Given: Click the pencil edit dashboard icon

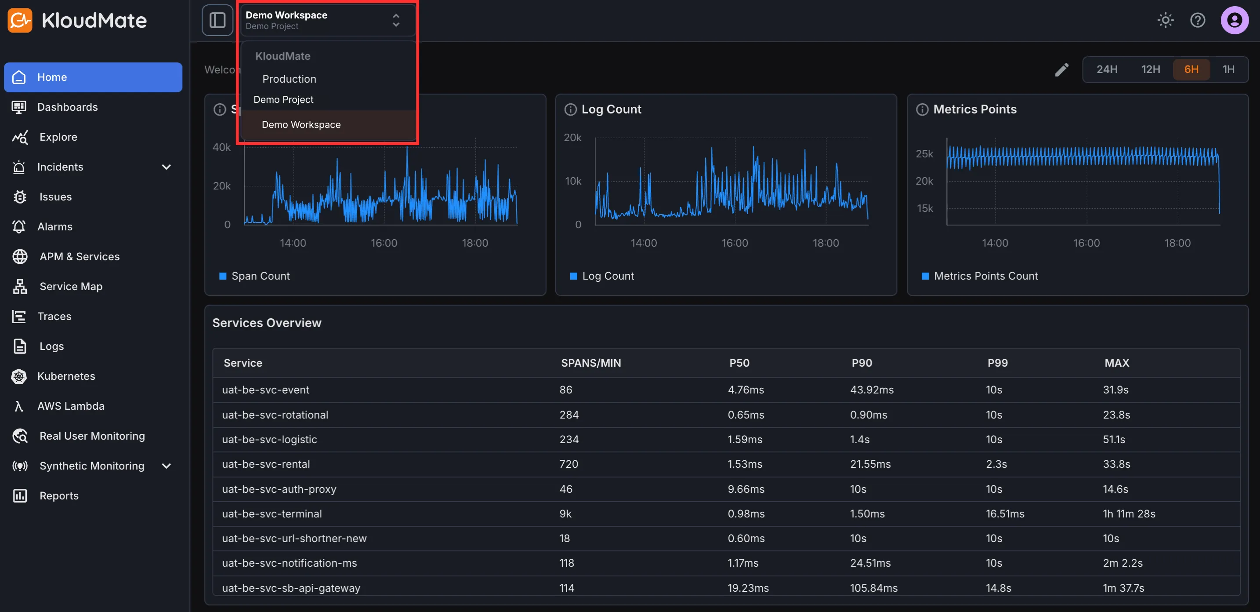Looking at the screenshot, I should [1061, 69].
